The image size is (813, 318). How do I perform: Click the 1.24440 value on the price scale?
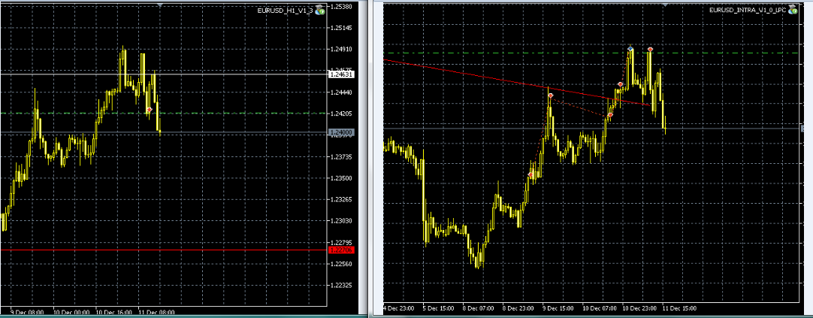[x=342, y=93]
